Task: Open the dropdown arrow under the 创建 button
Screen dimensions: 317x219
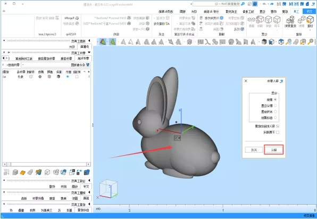Action: pyautogui.click(x=310, y=30)
